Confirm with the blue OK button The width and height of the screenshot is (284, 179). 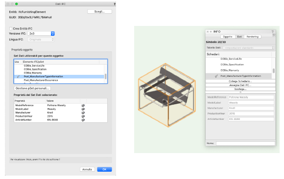pos(104,169)
